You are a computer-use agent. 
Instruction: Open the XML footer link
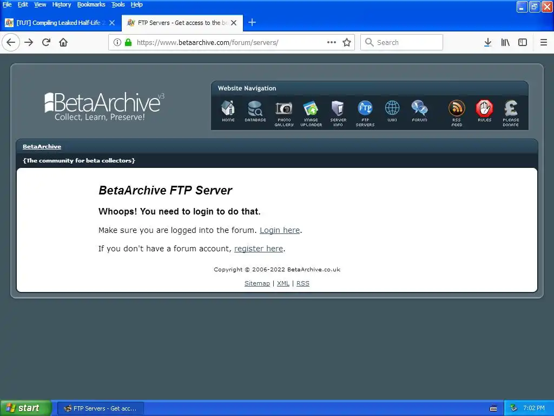[283, 283]
